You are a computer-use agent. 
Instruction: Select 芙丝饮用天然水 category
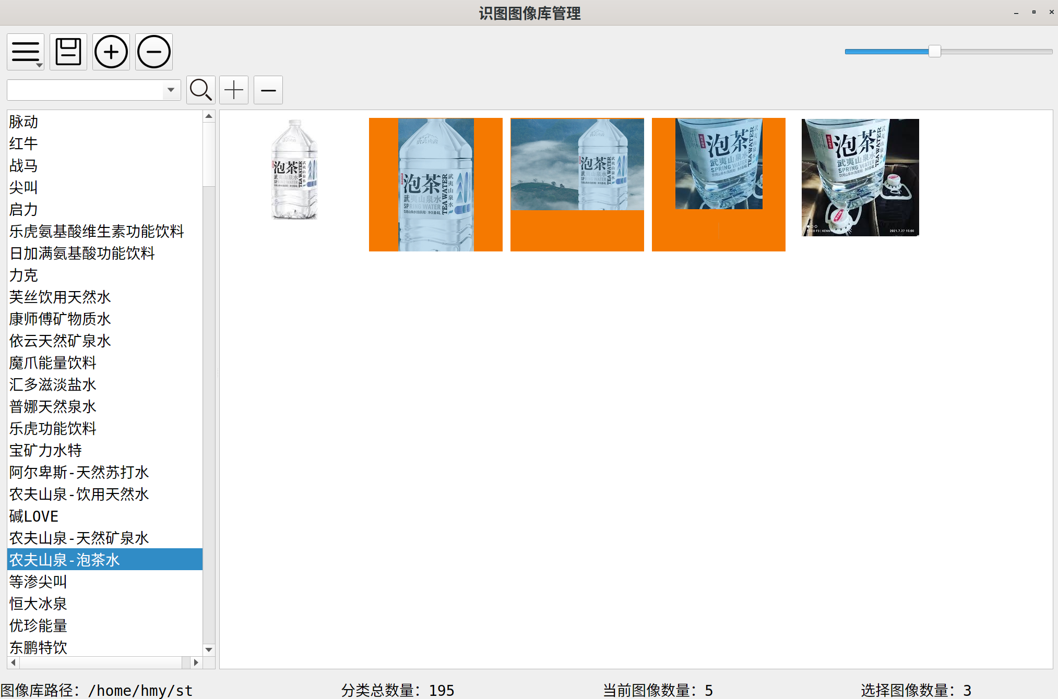104,297
